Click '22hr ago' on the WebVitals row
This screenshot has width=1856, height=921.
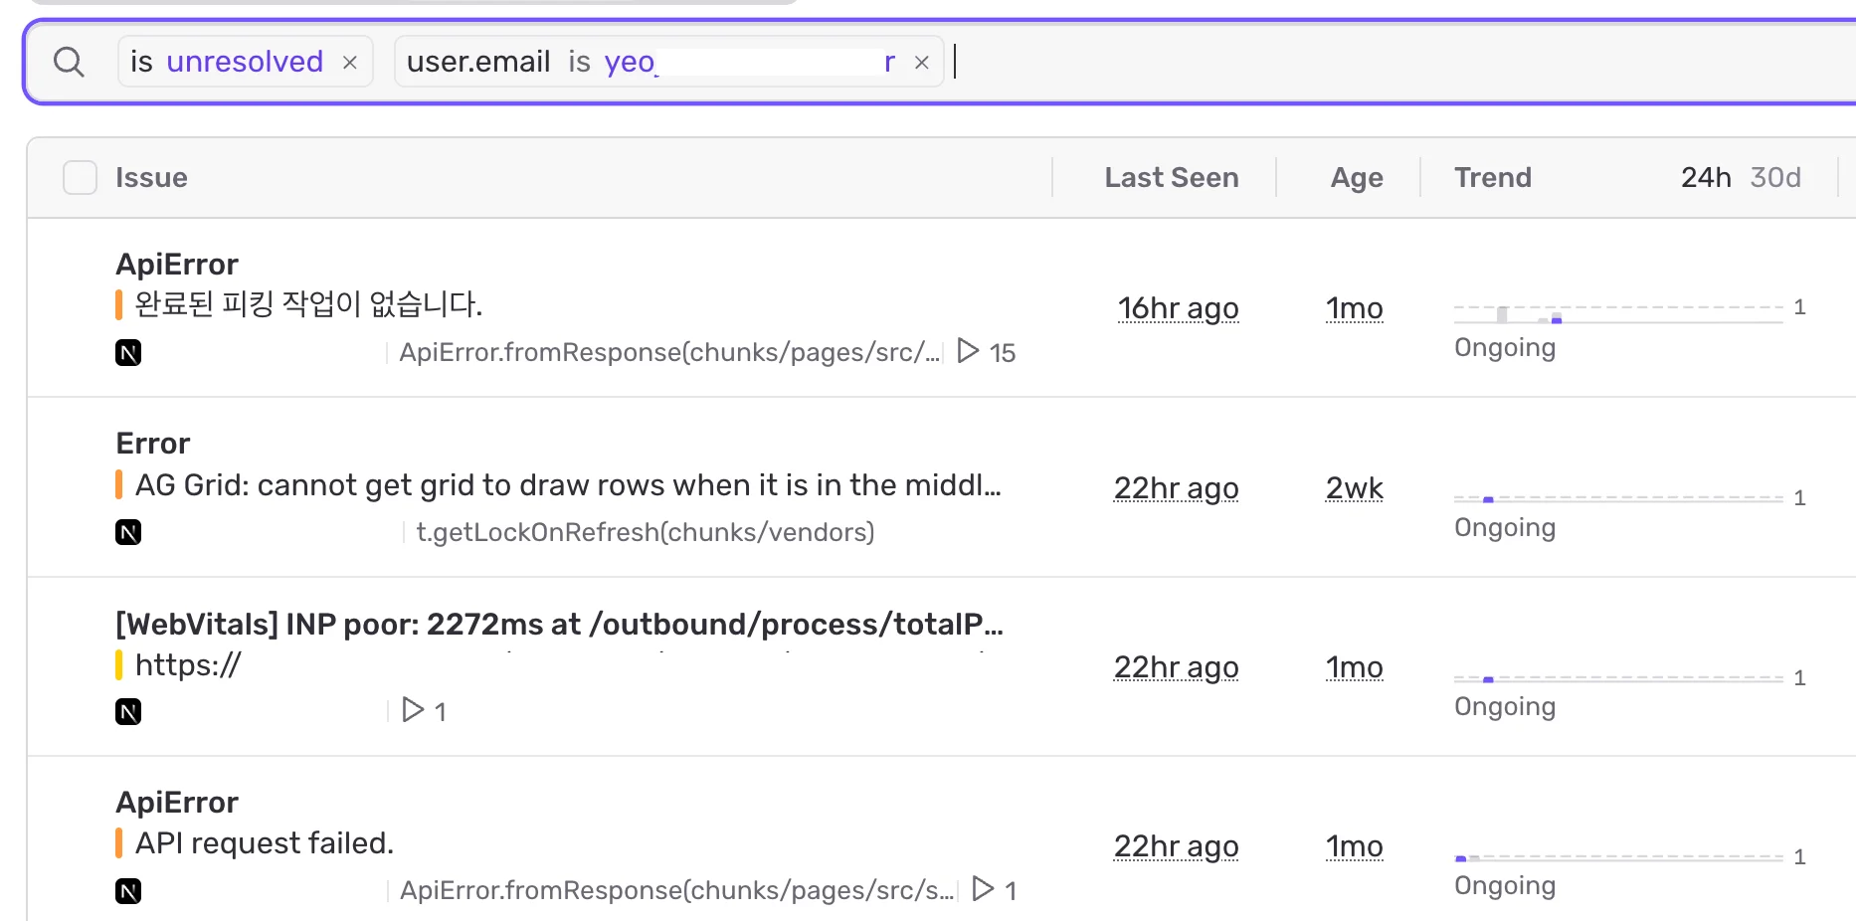(1176, 667)
